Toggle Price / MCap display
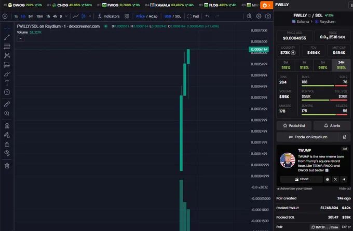 point(146,16)
